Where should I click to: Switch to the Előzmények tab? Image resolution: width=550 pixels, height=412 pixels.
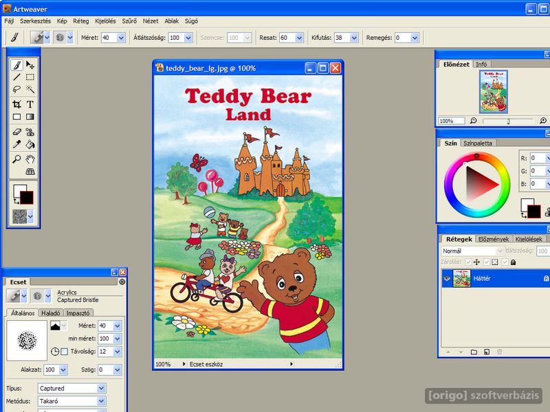[494, 239]
